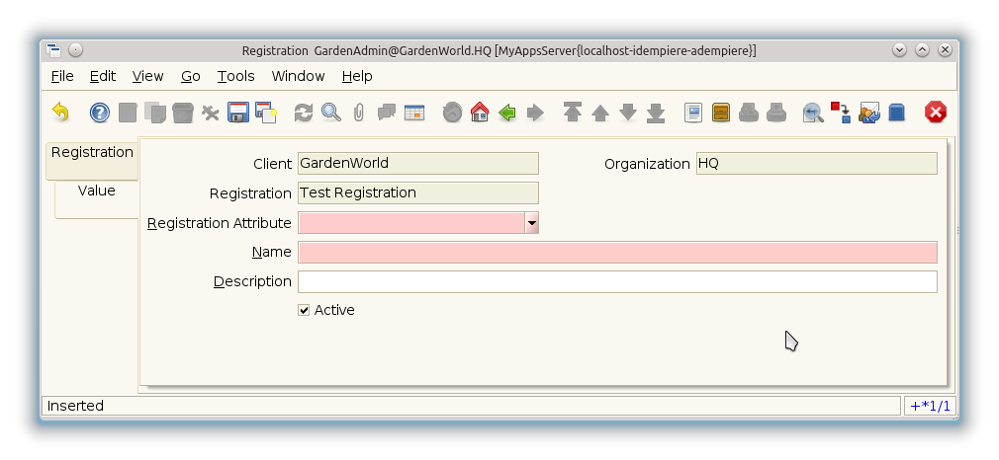Open the Tools menu
Viewport: 999px width, 460px height.
[235, 76]
